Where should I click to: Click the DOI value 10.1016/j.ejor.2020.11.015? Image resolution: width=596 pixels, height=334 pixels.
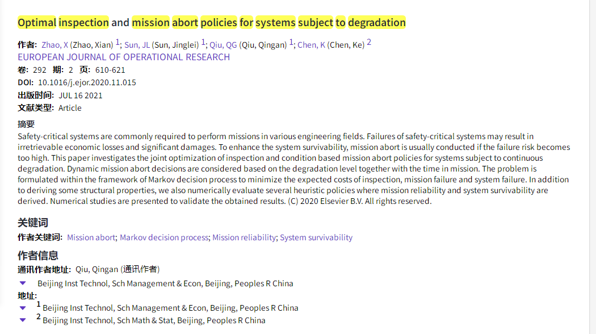click(87, 82)
